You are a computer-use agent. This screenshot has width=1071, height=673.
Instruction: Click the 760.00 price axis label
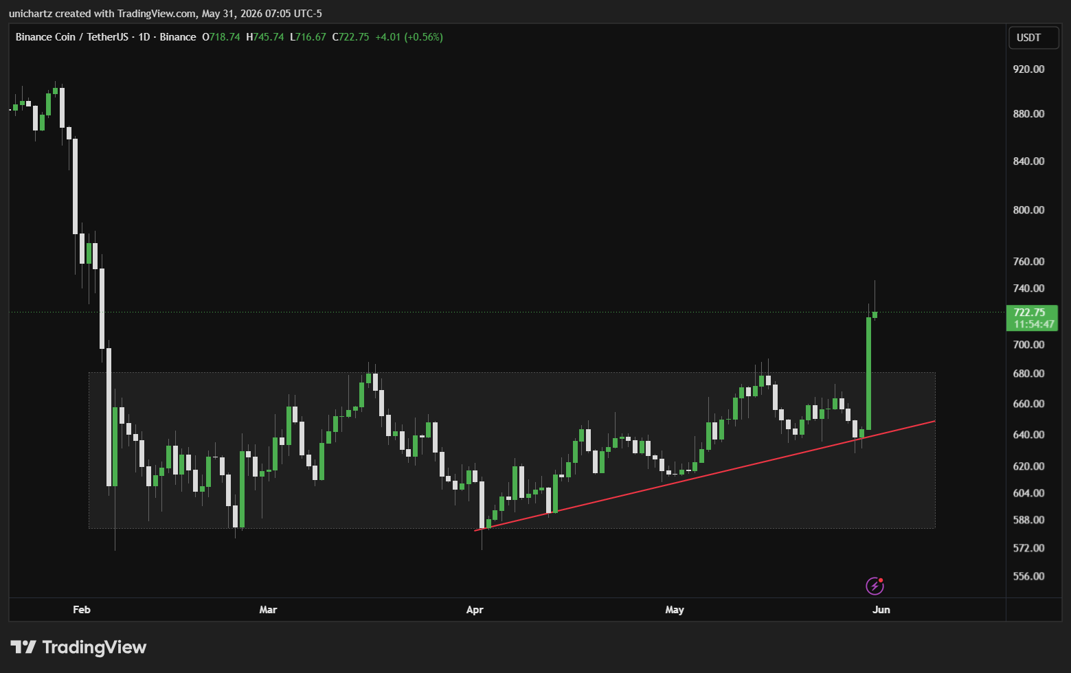click(1028, 262)
